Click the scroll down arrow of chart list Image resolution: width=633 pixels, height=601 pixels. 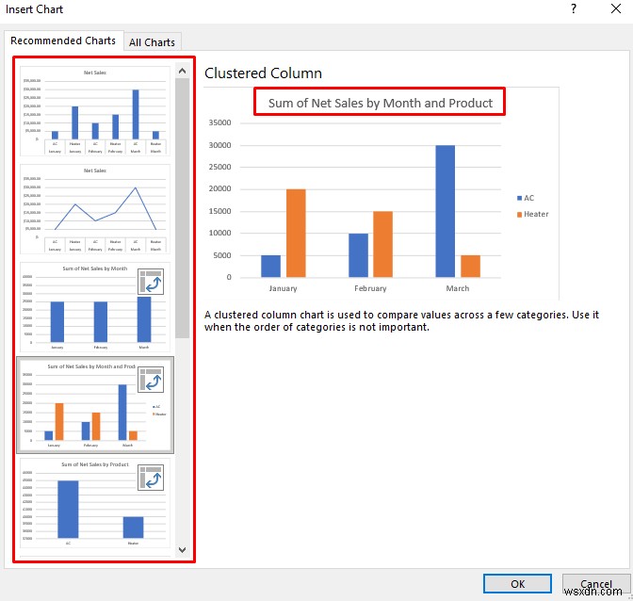click(x=182, y=549)
